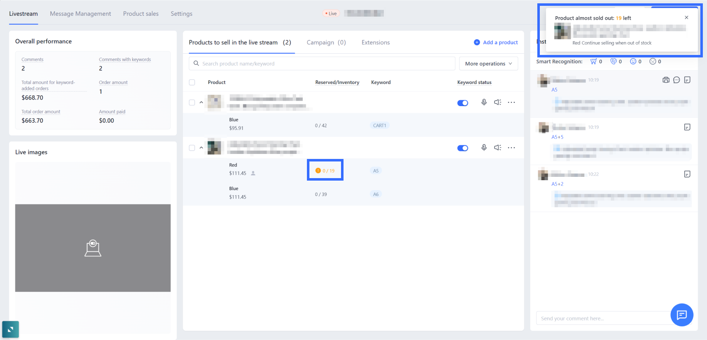Open the More operations dropdown
The width and height of the screenshot is (707, 340).
point(488,64)
